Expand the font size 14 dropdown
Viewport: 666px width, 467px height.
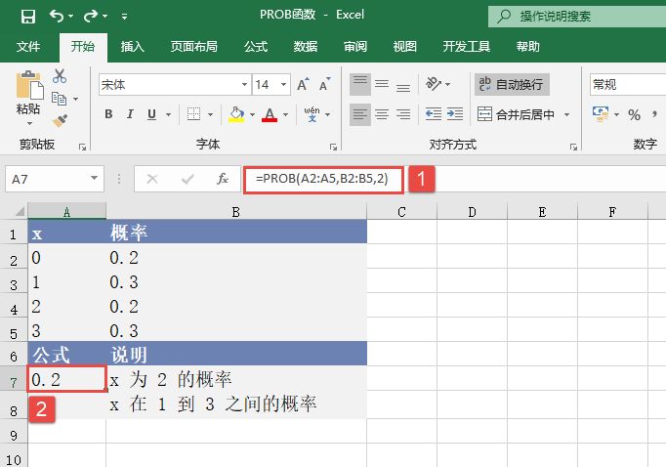click(x=278, y=85)
